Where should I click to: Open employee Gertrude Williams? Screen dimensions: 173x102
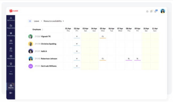(x=49, y=66)
